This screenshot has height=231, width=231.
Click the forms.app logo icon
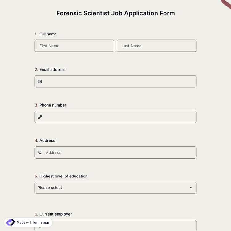point(10,222)
